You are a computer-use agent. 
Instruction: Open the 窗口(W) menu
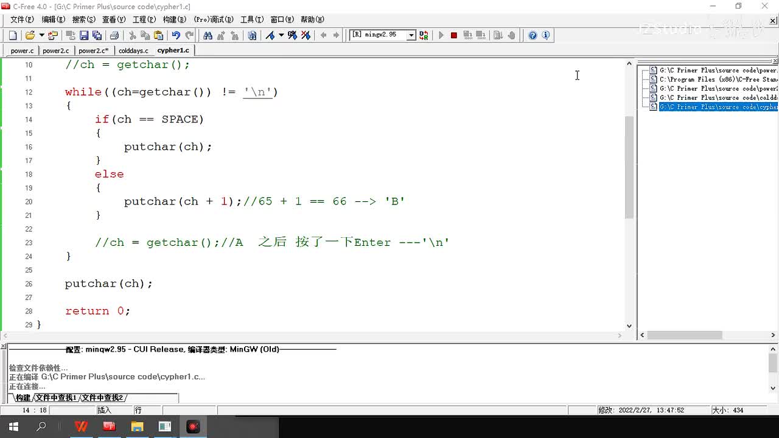(282, 19)
